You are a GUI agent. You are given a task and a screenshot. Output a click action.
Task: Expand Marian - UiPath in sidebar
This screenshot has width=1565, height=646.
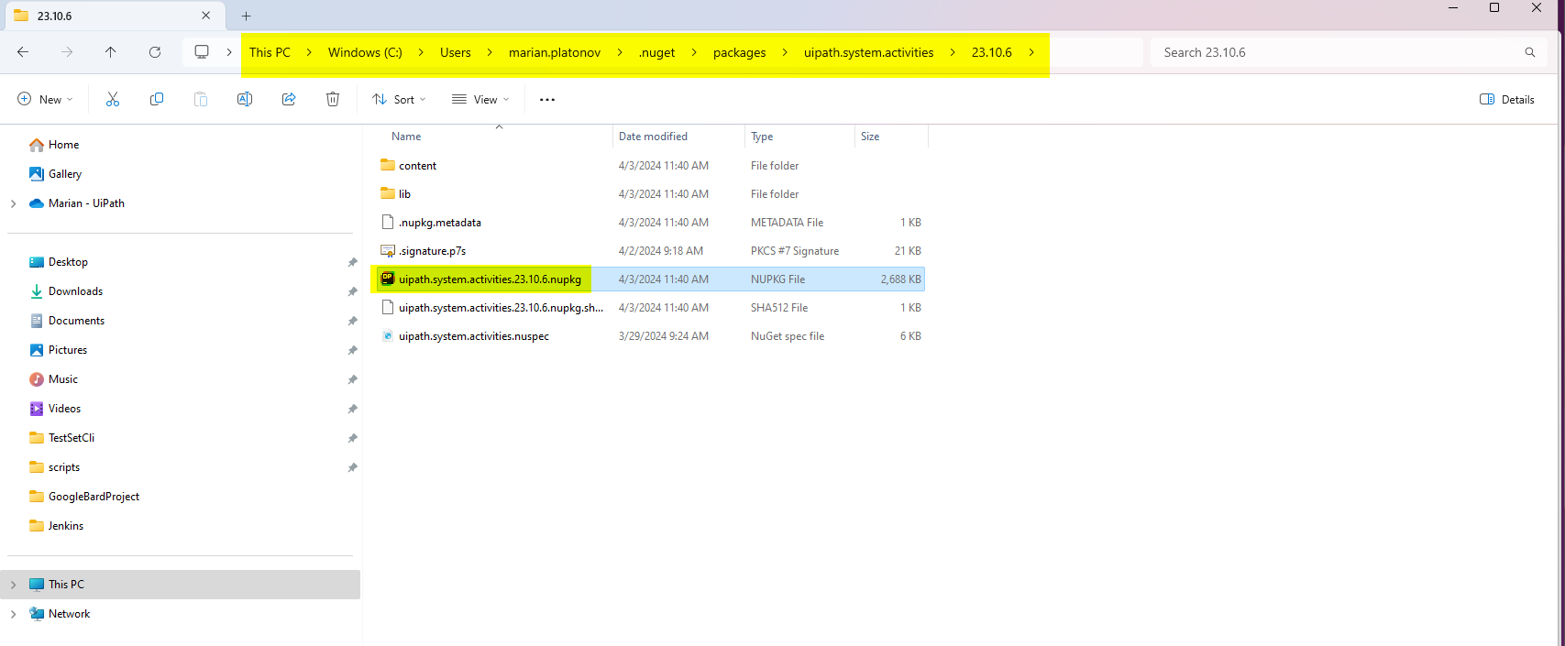(x=13, y=203)
